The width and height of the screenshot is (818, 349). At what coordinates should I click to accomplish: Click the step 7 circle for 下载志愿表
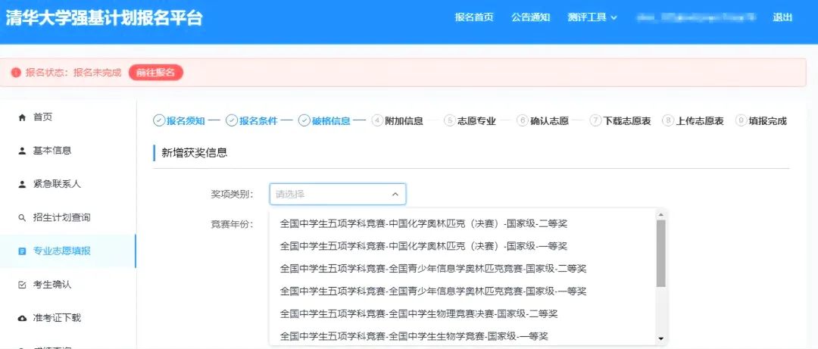pos(595,120)
